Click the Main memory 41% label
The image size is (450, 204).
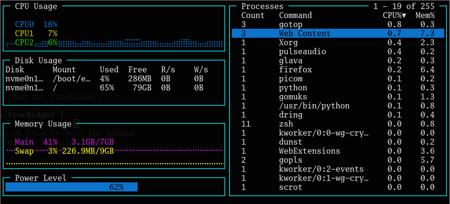point(36,142)
